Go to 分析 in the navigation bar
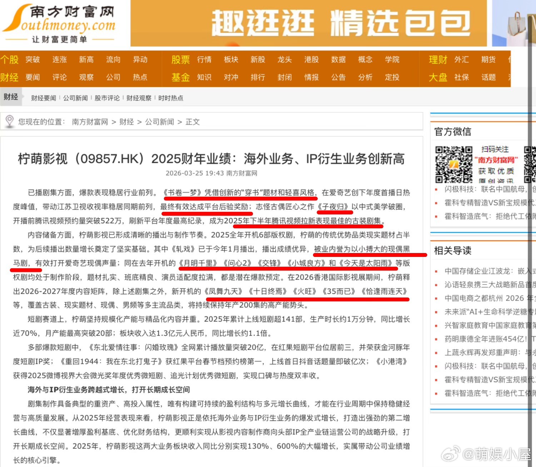This screenshot has width=536, height=467. pos(365,77)
